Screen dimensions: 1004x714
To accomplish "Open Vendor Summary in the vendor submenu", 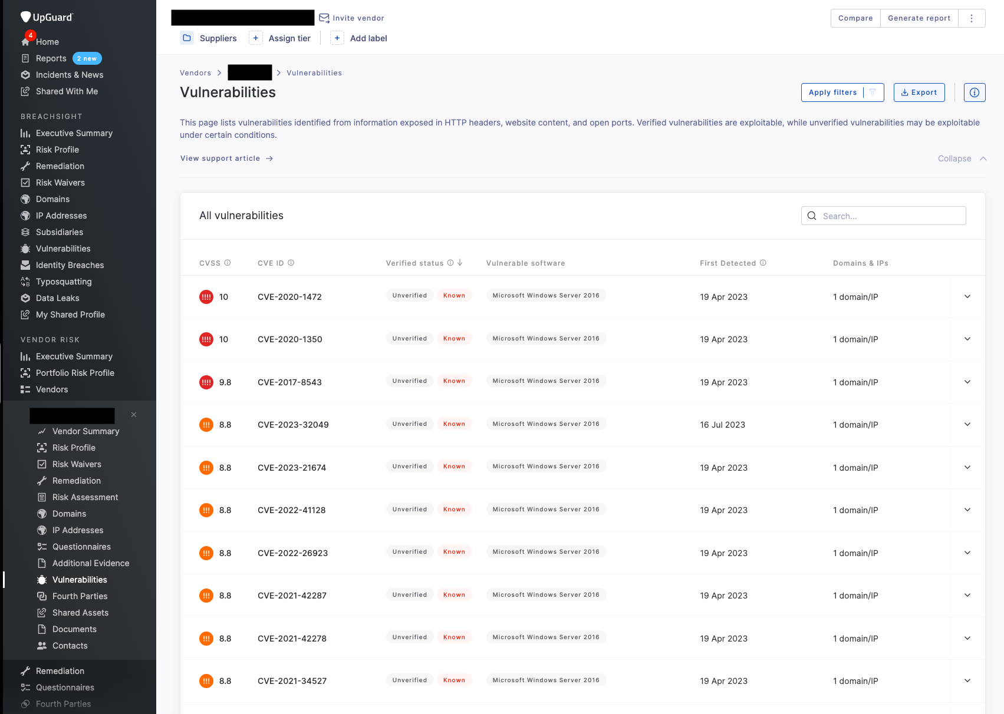I will click(85, 431).
